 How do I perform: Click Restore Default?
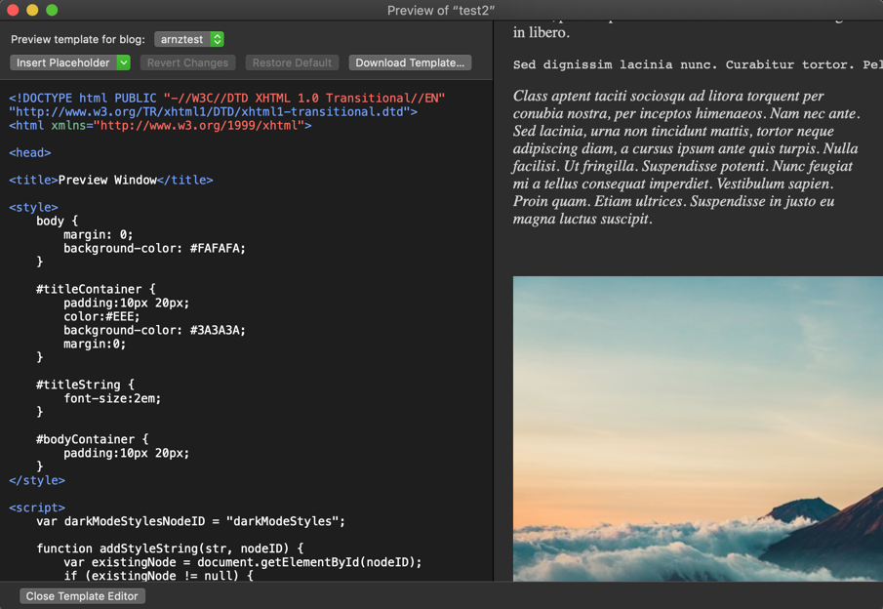(292, 62)
